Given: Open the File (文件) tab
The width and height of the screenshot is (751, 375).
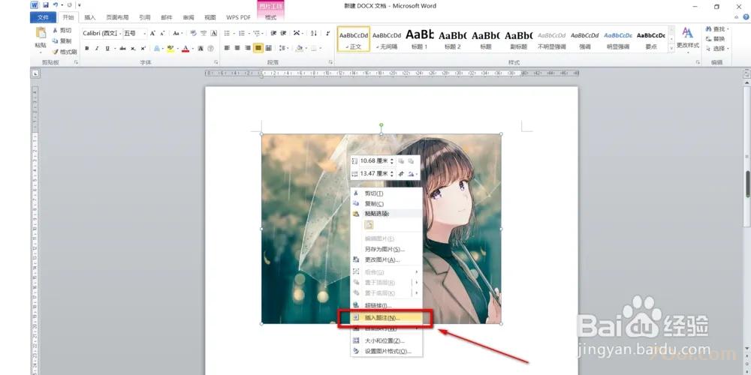Looking at the screenshot, I should [x=43, y=17].
